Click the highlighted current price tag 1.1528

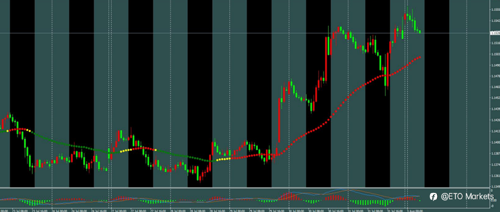click(x=495, y=33)
